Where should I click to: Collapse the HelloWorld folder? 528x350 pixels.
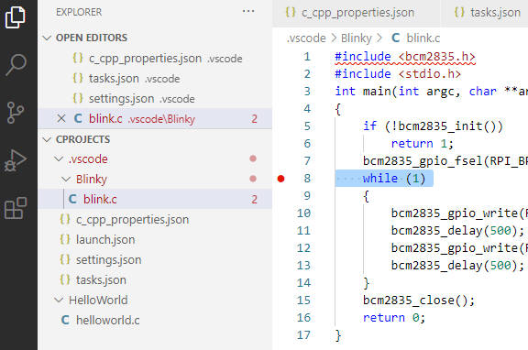click(59, 300)
